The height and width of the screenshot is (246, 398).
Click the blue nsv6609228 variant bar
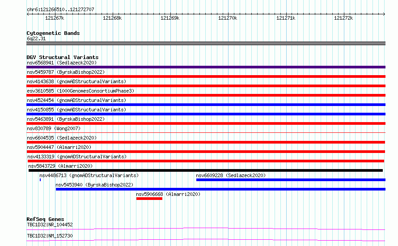click(291, 180)
